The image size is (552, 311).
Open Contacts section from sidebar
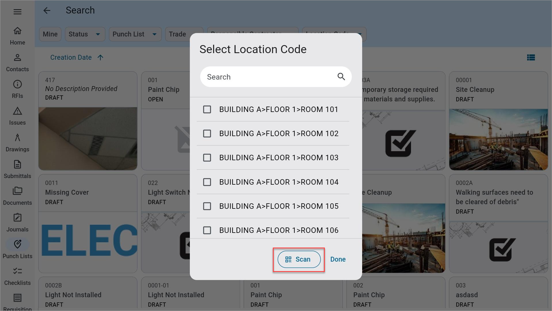click(x=18, y=62)
